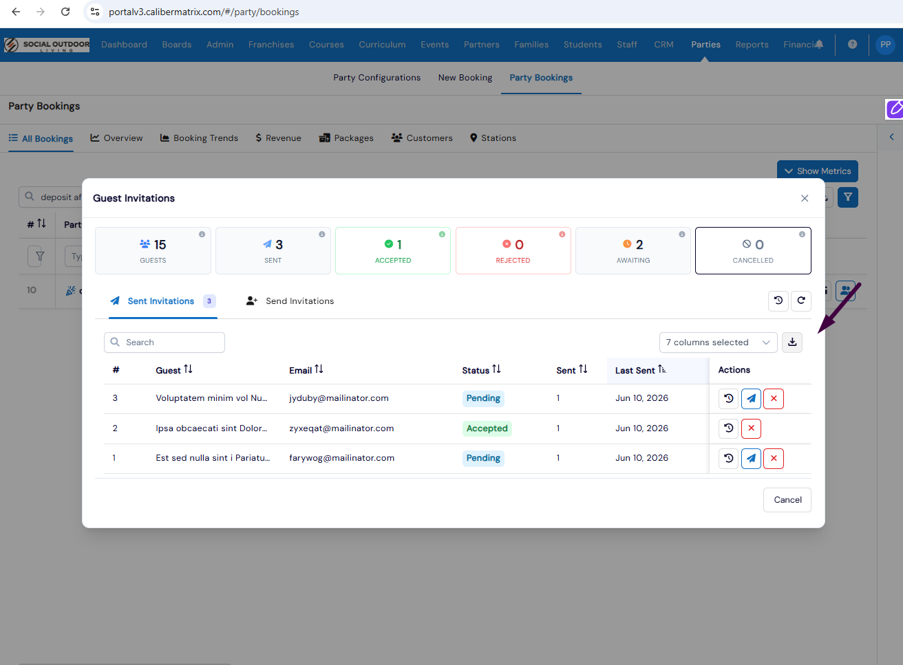The width and height of the screenshot is (903, 665).
Task: Expand the 7 columns selected dropdown
Action: pos(719,342)
